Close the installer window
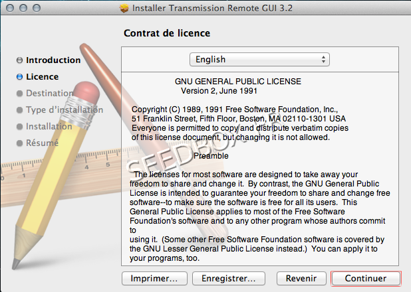The height and width of the screenshot is (292, 411). point(9,9)
